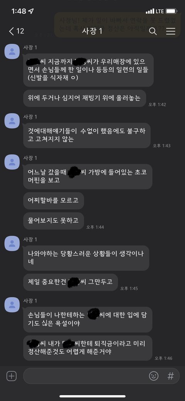Open profile avatar beside the 초코머핀 message
The image size is (185, 401).
pyautogui.click(x=12, y=162)
